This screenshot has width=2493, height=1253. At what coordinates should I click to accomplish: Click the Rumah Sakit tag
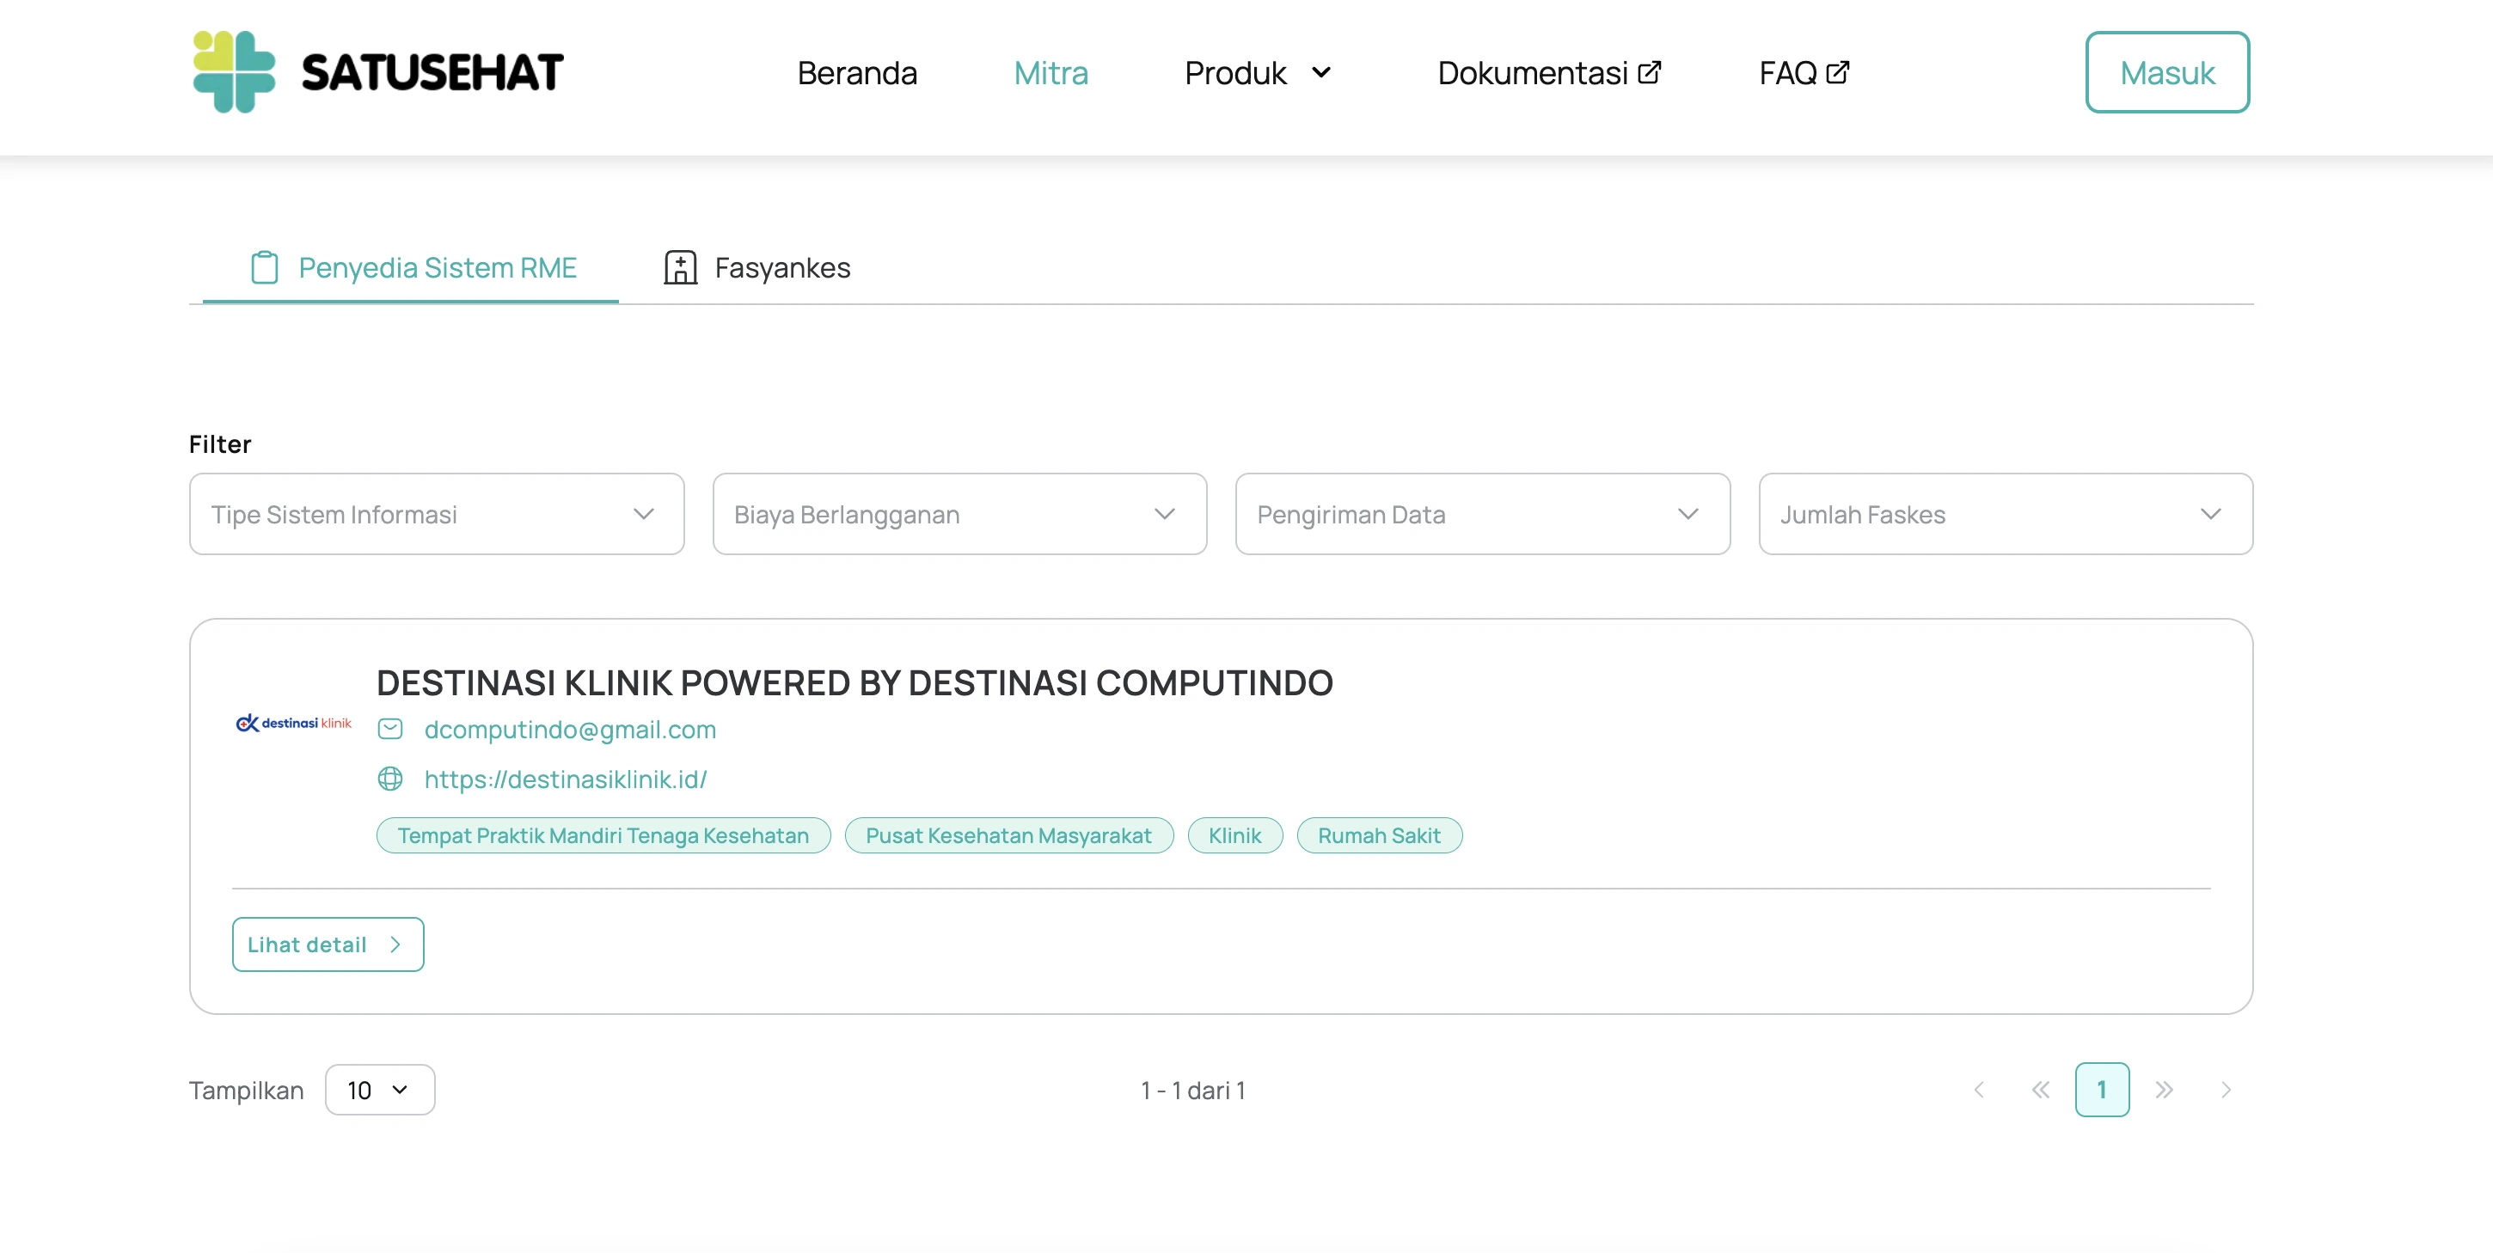[1379, 835]
